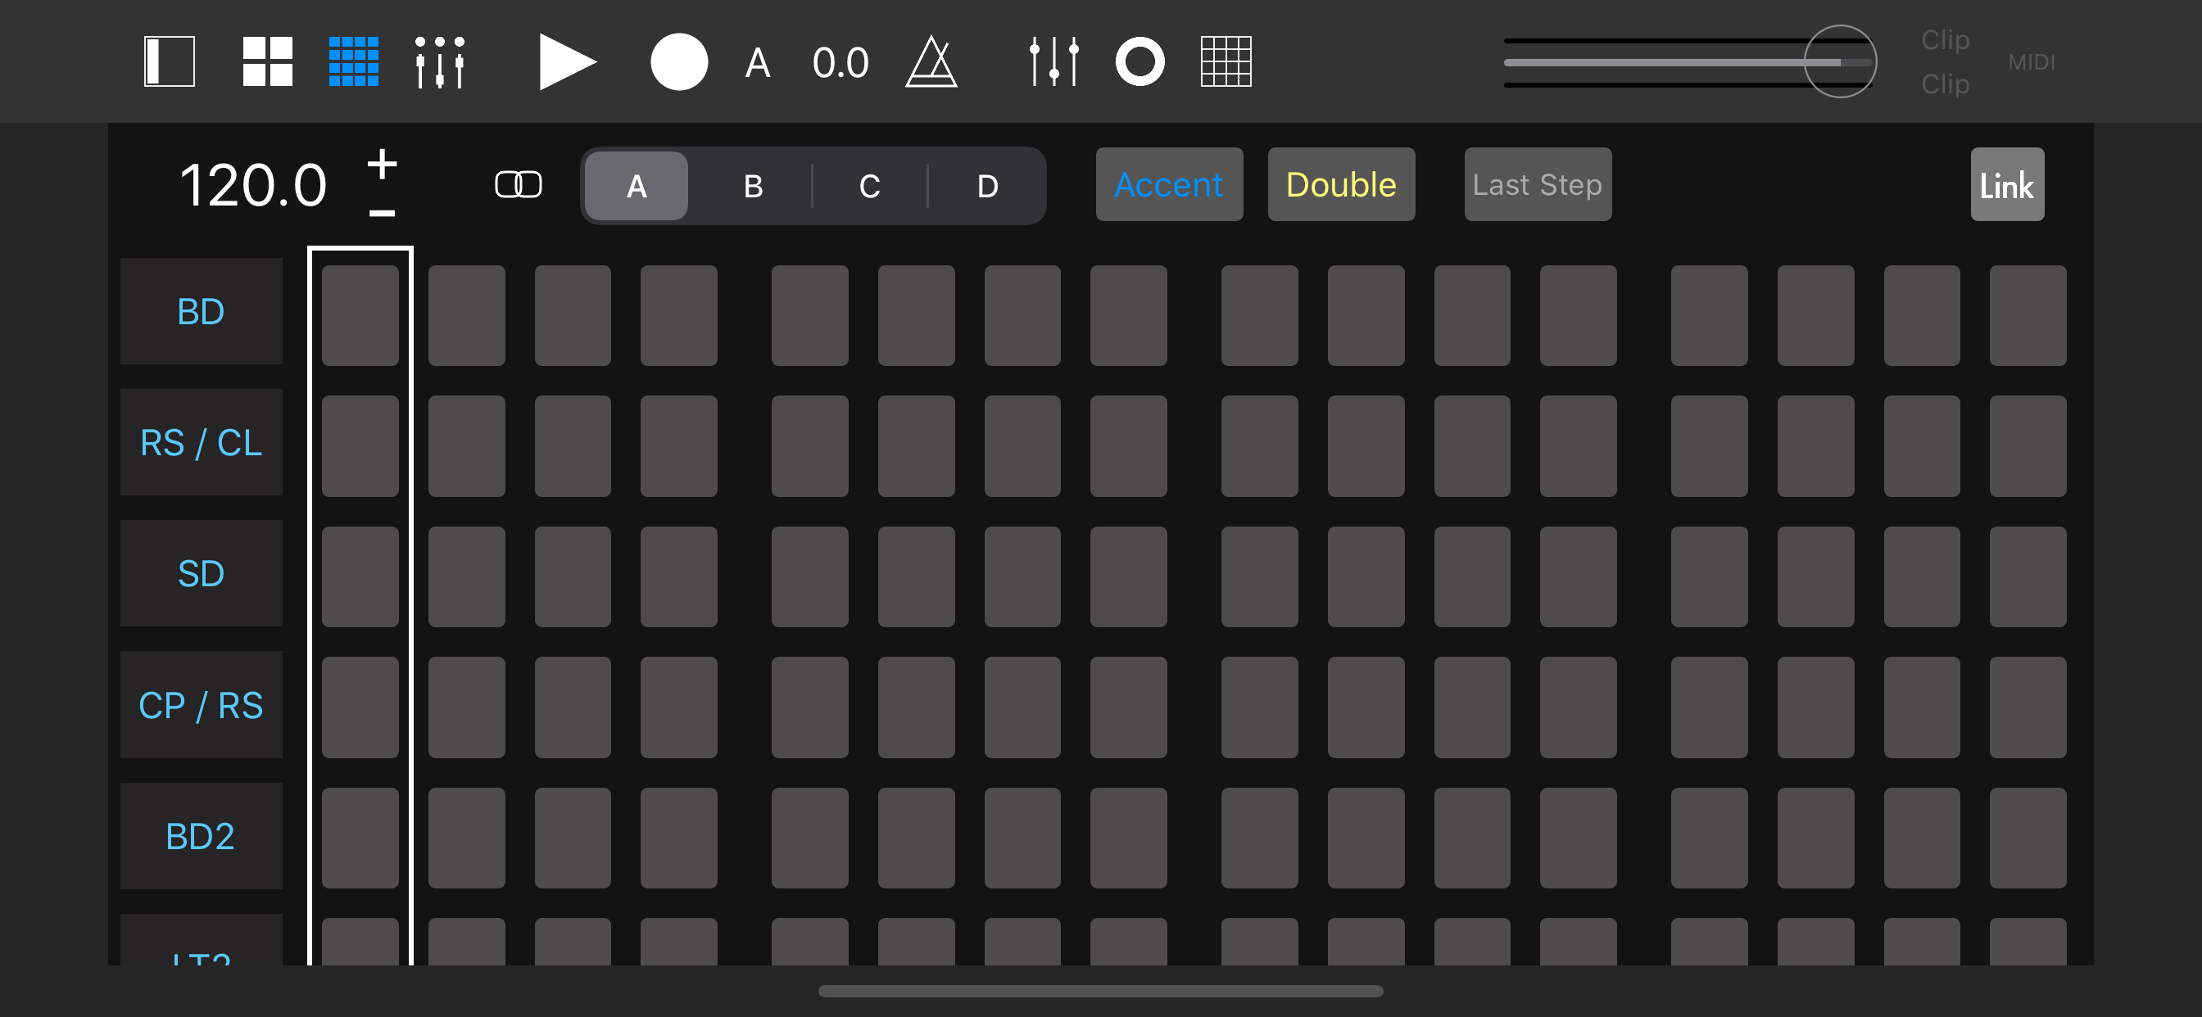Select the blue step sequencer grid icon
This screenshot has height=1017, width=2202.
354,61
